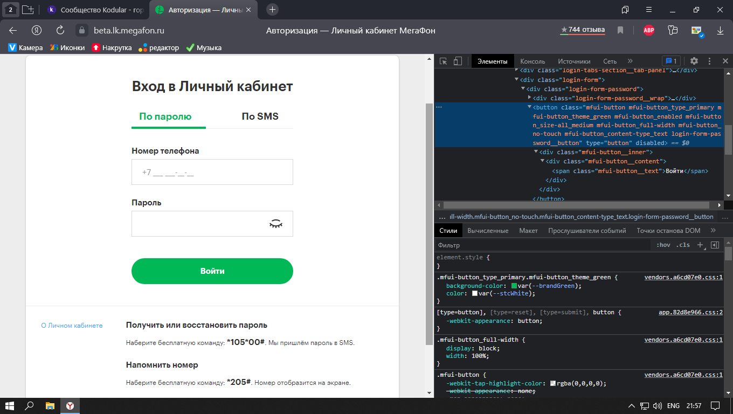Click the inspect element picker icon

coord(444,61)
